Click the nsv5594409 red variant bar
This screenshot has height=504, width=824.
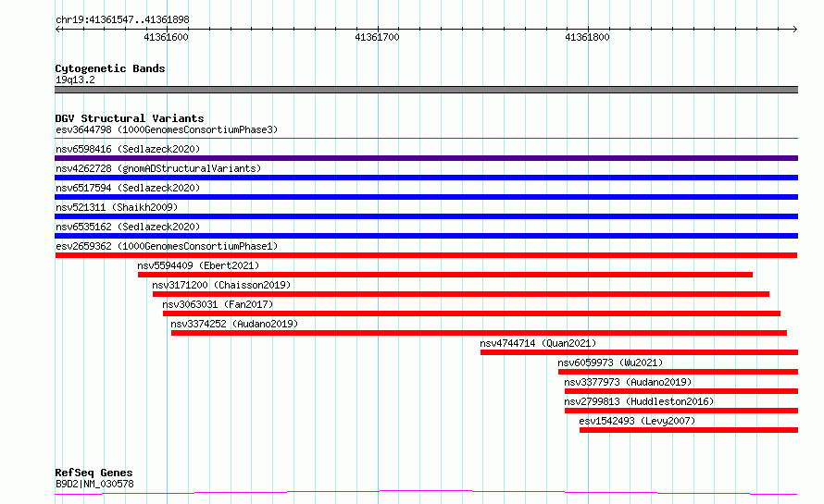(445, 275)
